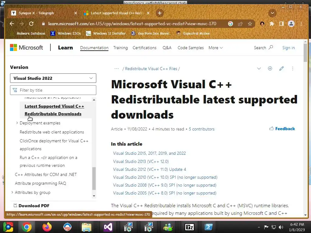Reload the page with the refresh icon
The width and height of the screenshot is (311, 233).
(31, 24)
